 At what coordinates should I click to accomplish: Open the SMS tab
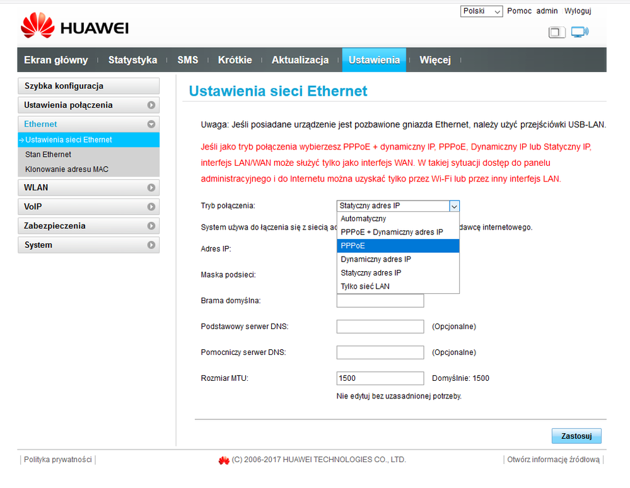point(187,59)
